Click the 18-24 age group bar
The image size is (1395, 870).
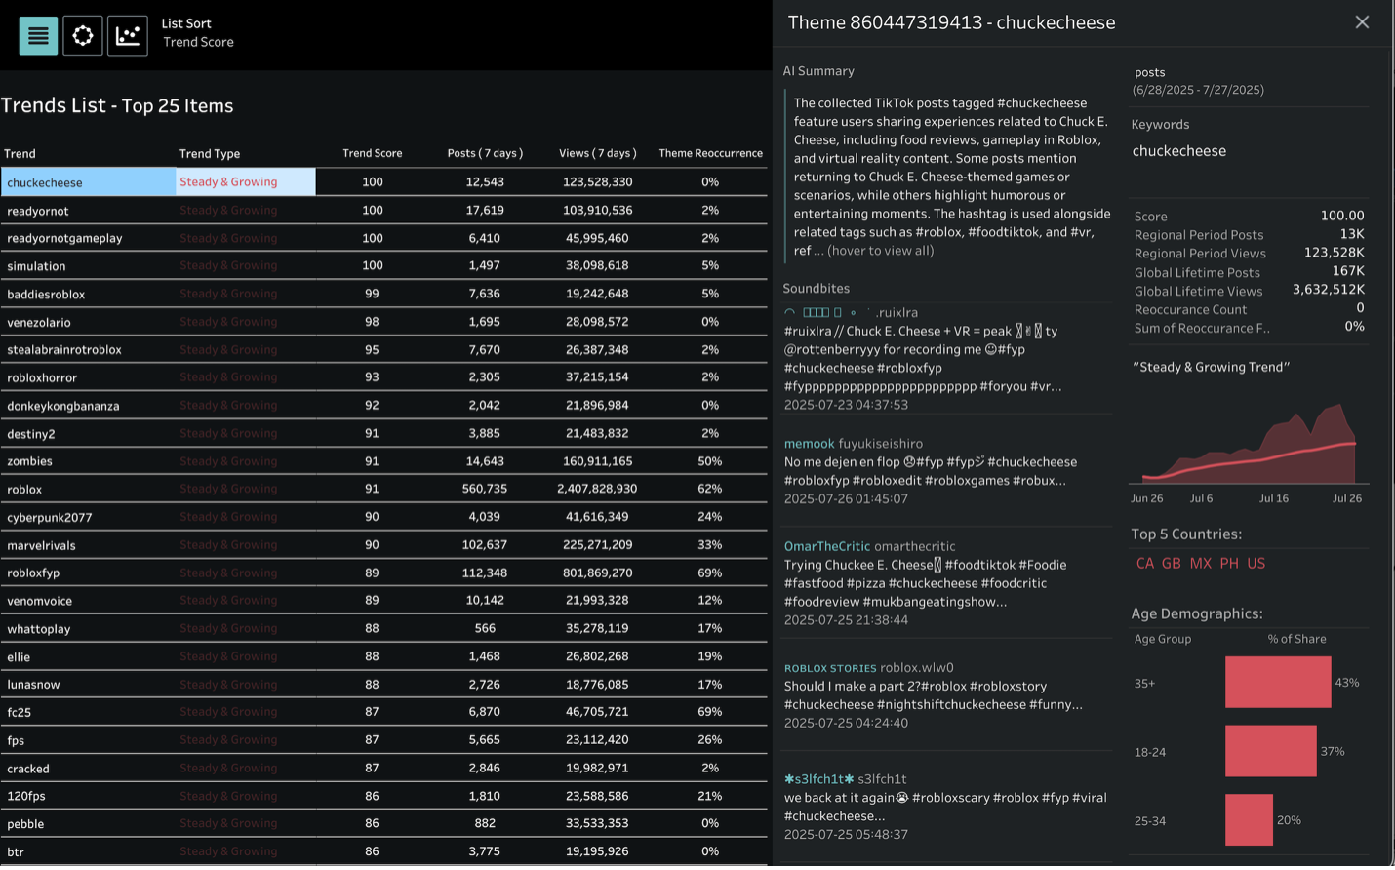[1271, 751]
